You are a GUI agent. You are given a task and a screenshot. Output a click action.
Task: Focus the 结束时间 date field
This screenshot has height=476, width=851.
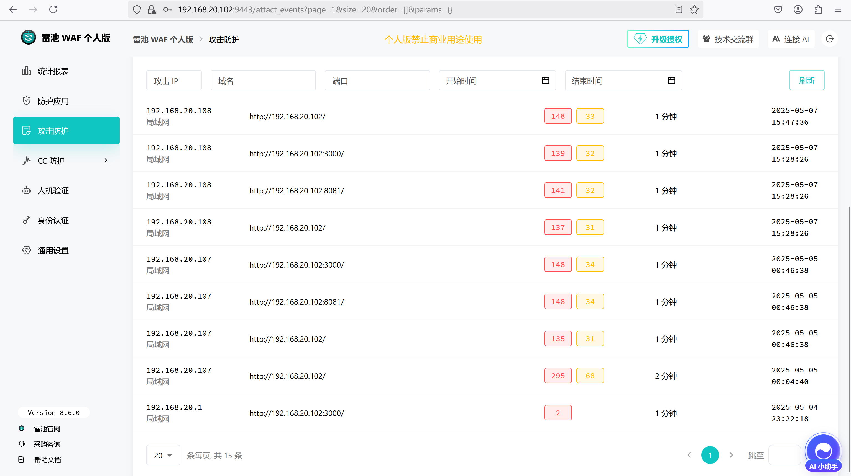pos(624,80)
